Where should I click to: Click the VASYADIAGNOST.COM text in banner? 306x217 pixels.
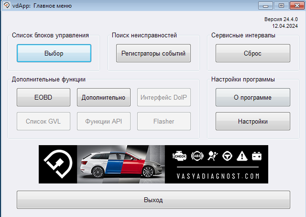click(218, 176)
